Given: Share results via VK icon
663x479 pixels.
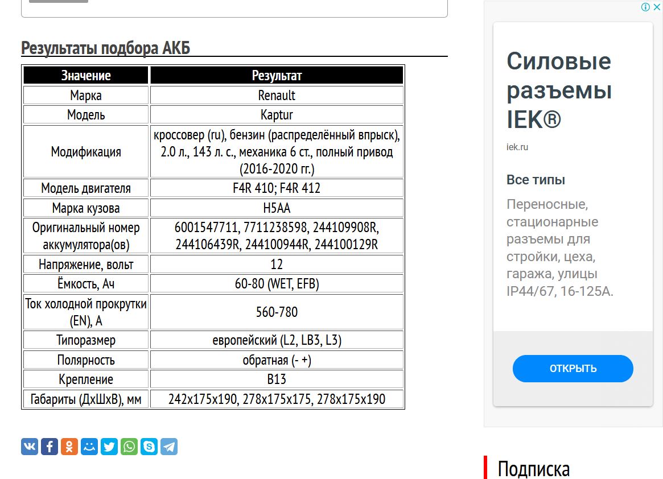Looking at the screenshot, I should point(29,447).
